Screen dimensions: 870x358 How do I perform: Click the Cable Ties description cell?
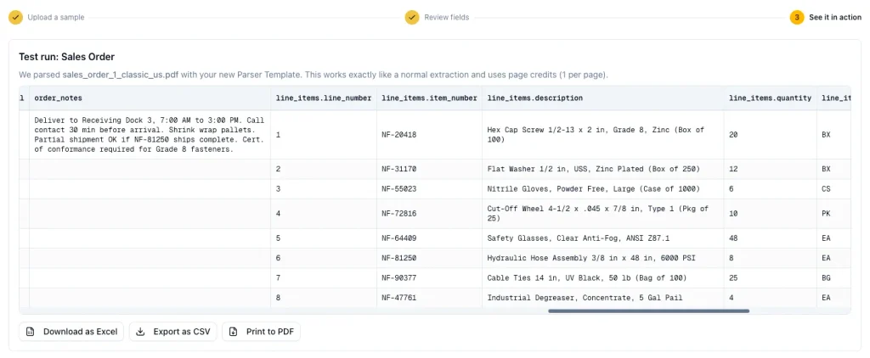point(603,278)
